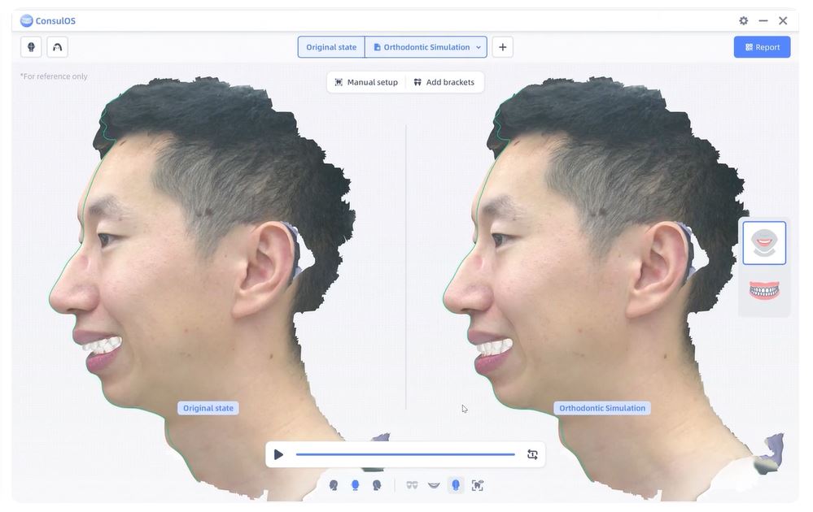
Task: Switch to left profile face view
Action: 334,485
